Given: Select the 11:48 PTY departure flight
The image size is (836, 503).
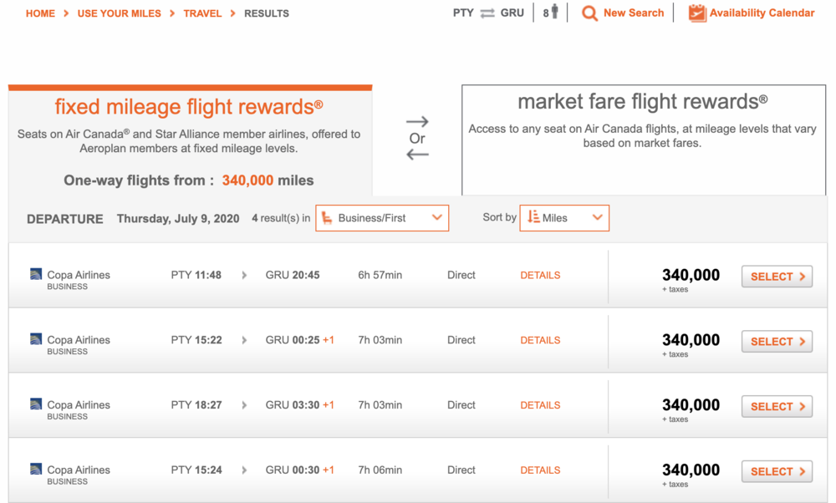Looking at the screenshot, I should click(777, 277).
